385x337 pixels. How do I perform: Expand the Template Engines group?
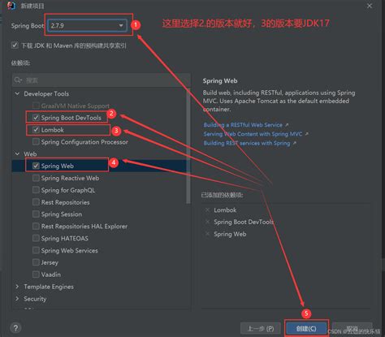pyautogui.click(x=17, y=287)
